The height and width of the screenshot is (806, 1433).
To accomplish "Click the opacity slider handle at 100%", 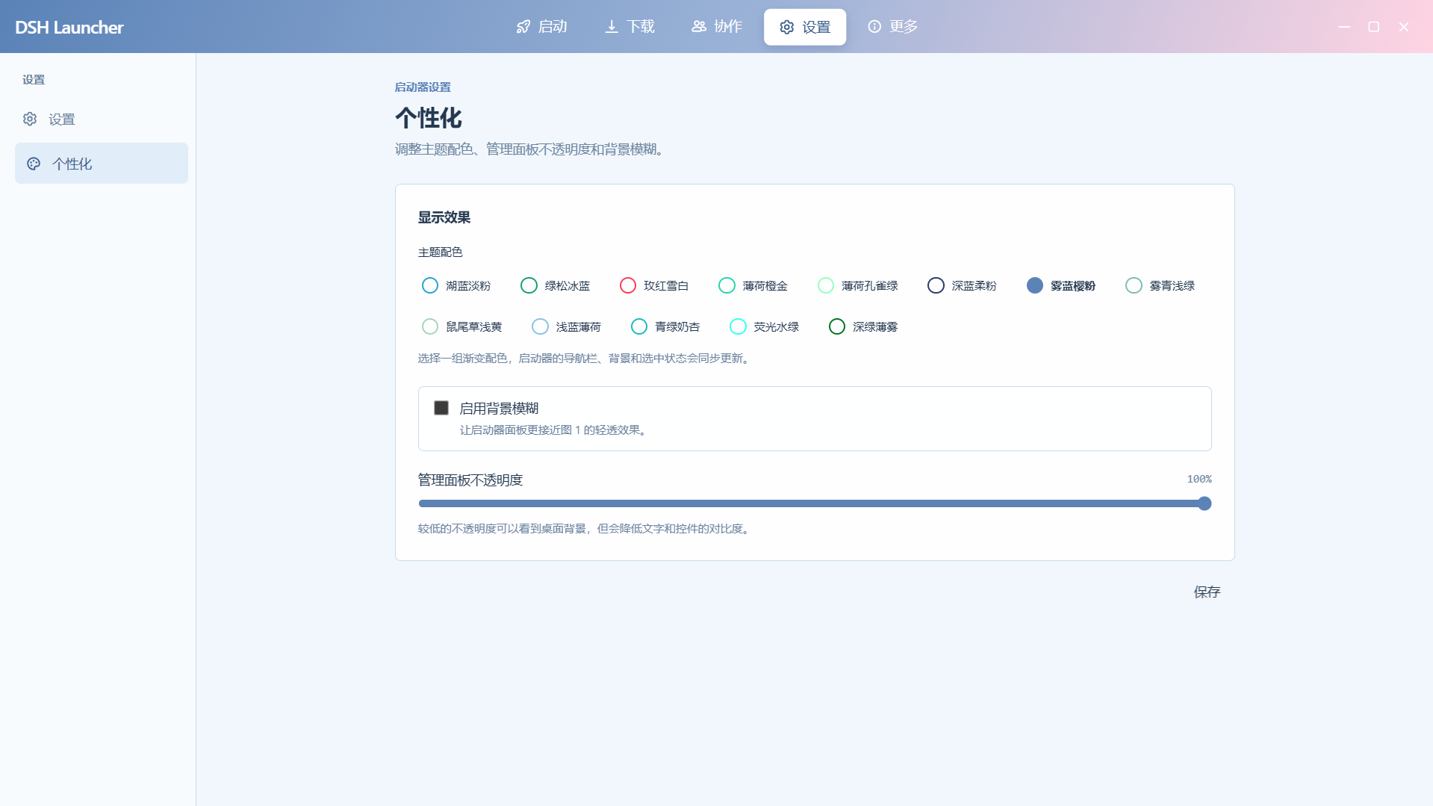I will tap(1204, 503).
